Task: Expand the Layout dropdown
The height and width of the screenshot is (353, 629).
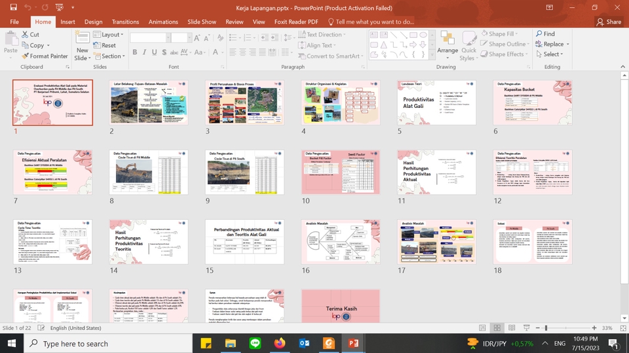Action: click(108, 35)
